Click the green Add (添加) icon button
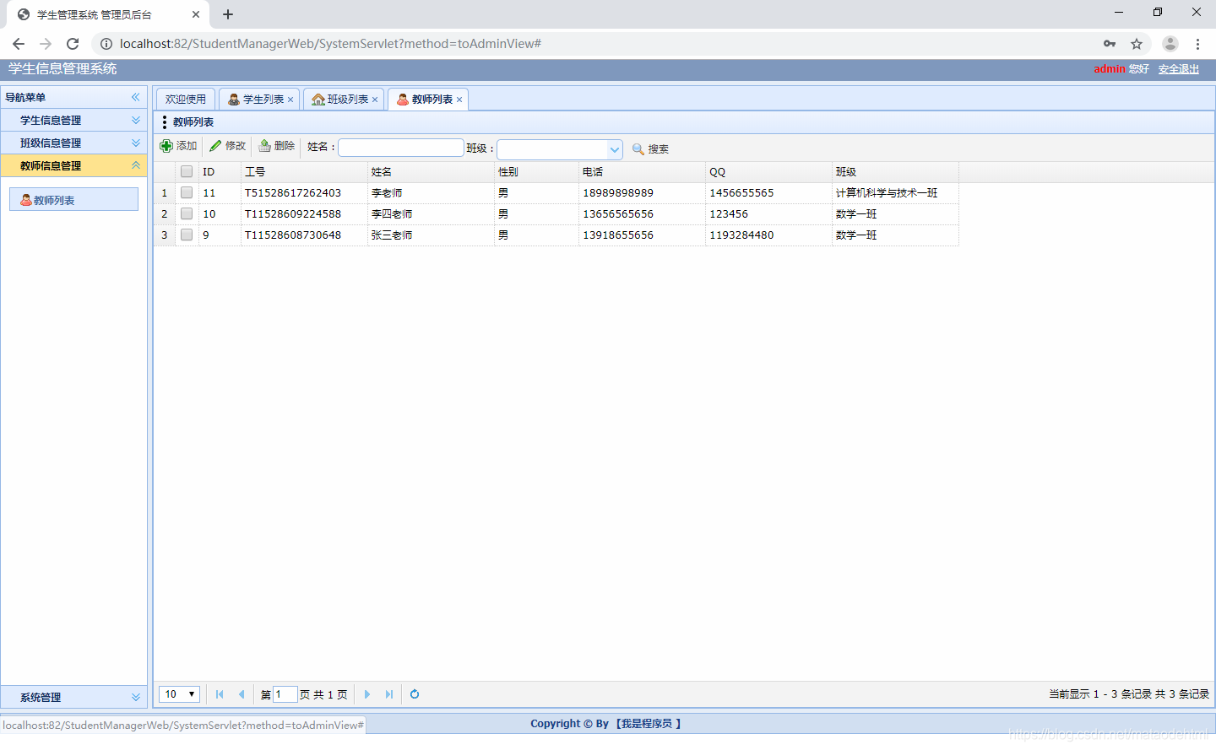 pyautogui.click(x=178, y=146)
